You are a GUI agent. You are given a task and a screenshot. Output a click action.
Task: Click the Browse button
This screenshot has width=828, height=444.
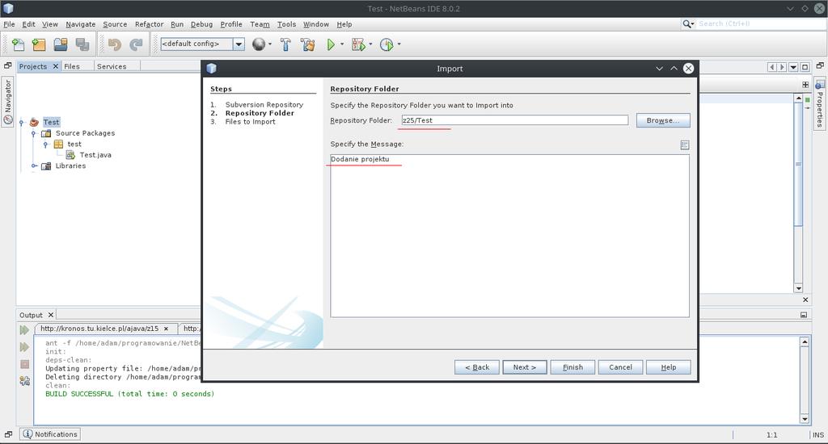click(x=663, y=120)
